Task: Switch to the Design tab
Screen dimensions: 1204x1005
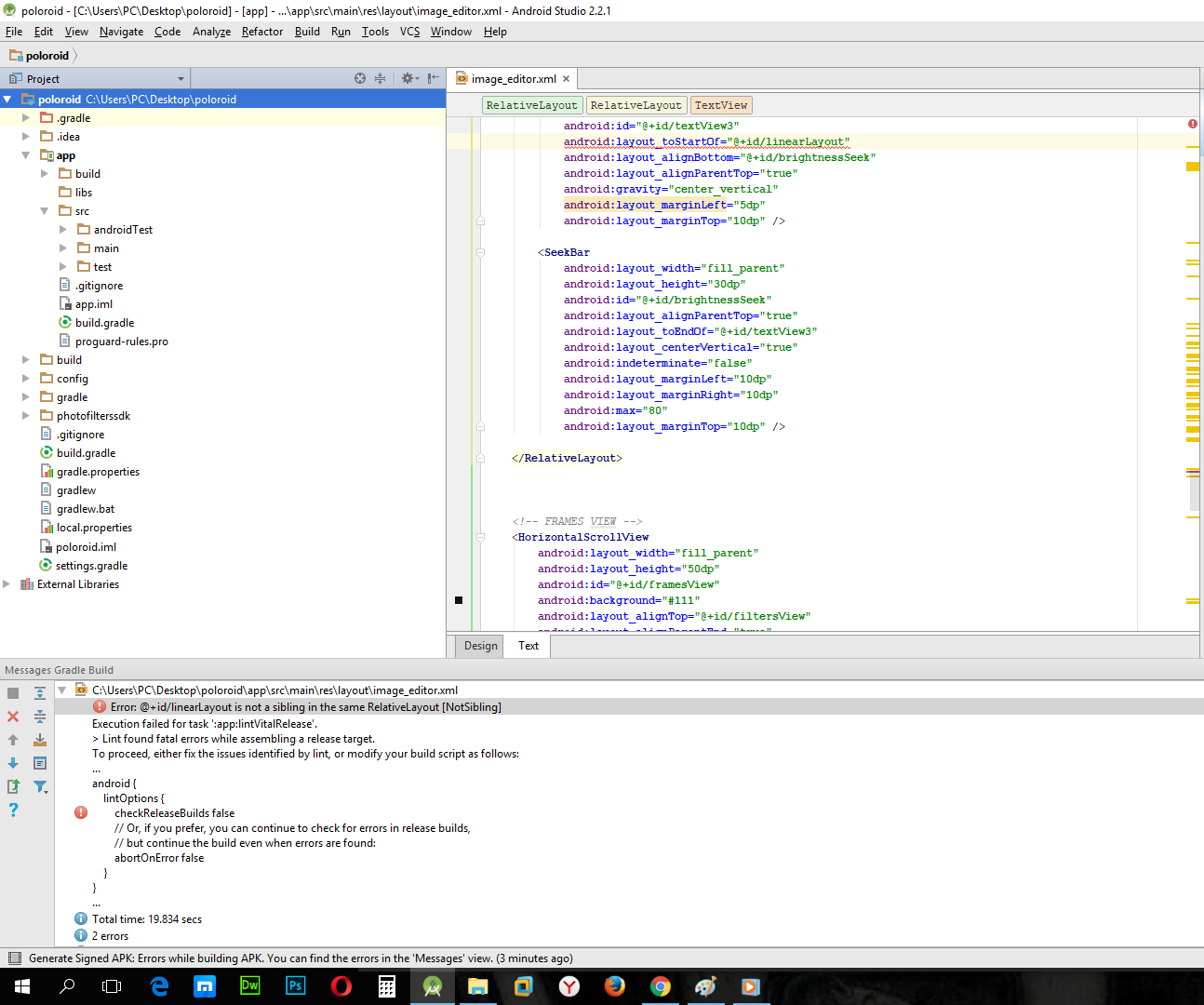Action: 481,646
